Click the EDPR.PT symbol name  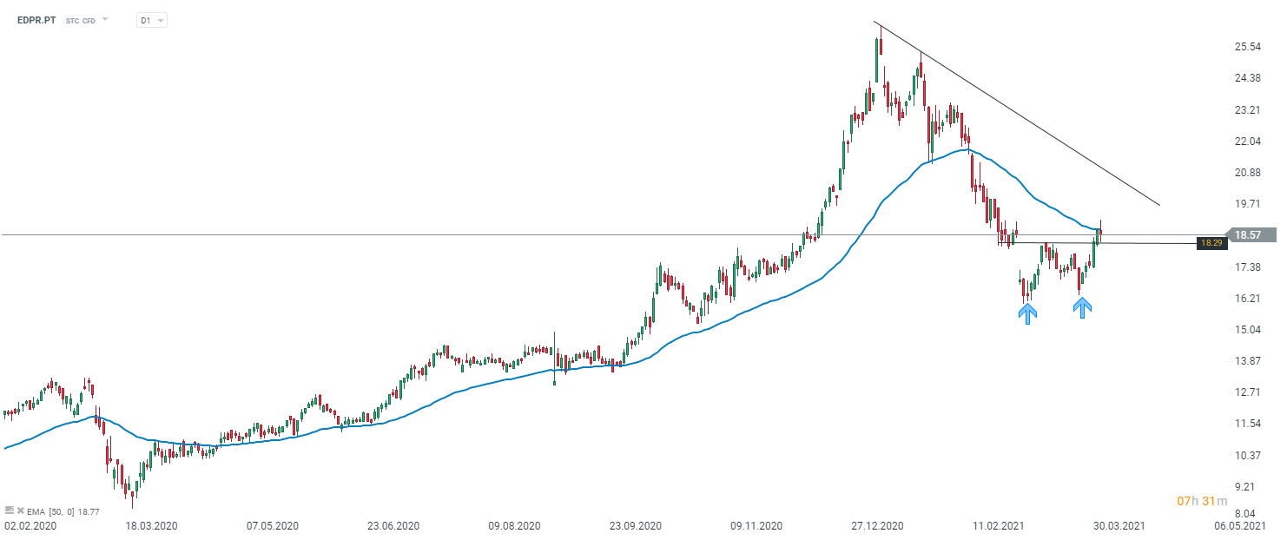(x=36, y=20)
